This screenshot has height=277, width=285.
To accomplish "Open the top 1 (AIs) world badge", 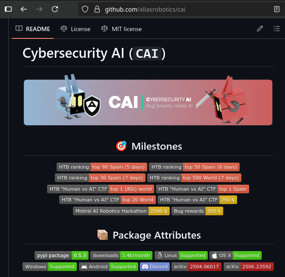I will click(x=101, y=189).
